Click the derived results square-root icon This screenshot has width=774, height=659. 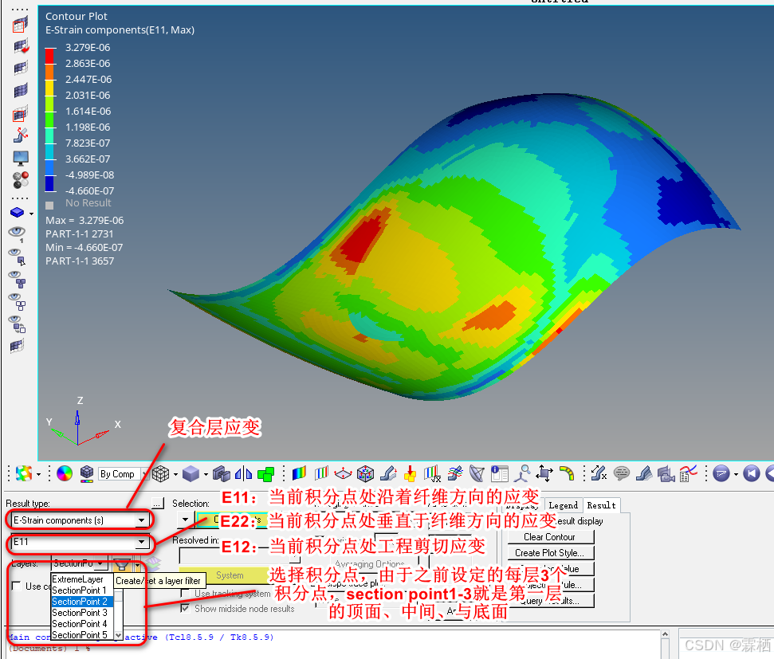click(x=432, y=473)
